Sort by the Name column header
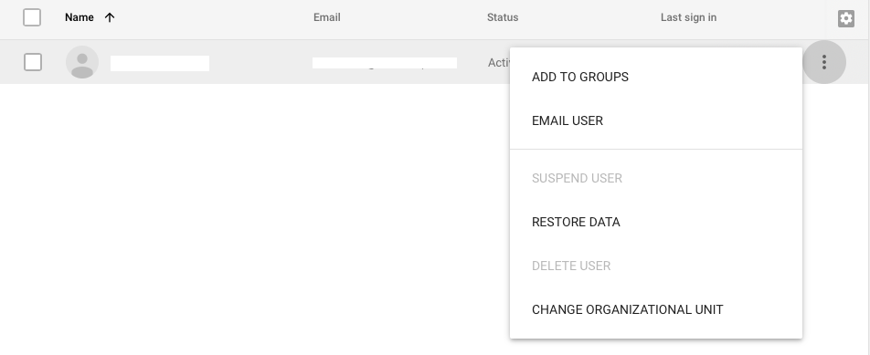The width and height of the screenshot is (870, 355). pyautogui.click(x=80, y=17)
